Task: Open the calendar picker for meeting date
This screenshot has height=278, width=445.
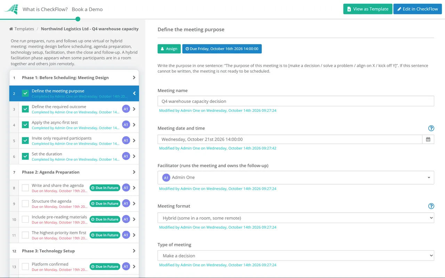Action: 428,139
